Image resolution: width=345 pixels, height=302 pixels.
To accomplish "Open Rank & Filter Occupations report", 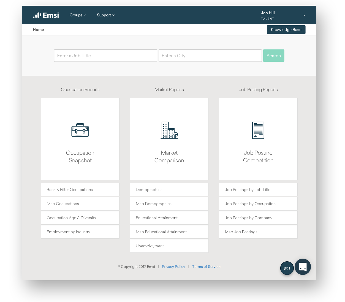I will 80,190.
